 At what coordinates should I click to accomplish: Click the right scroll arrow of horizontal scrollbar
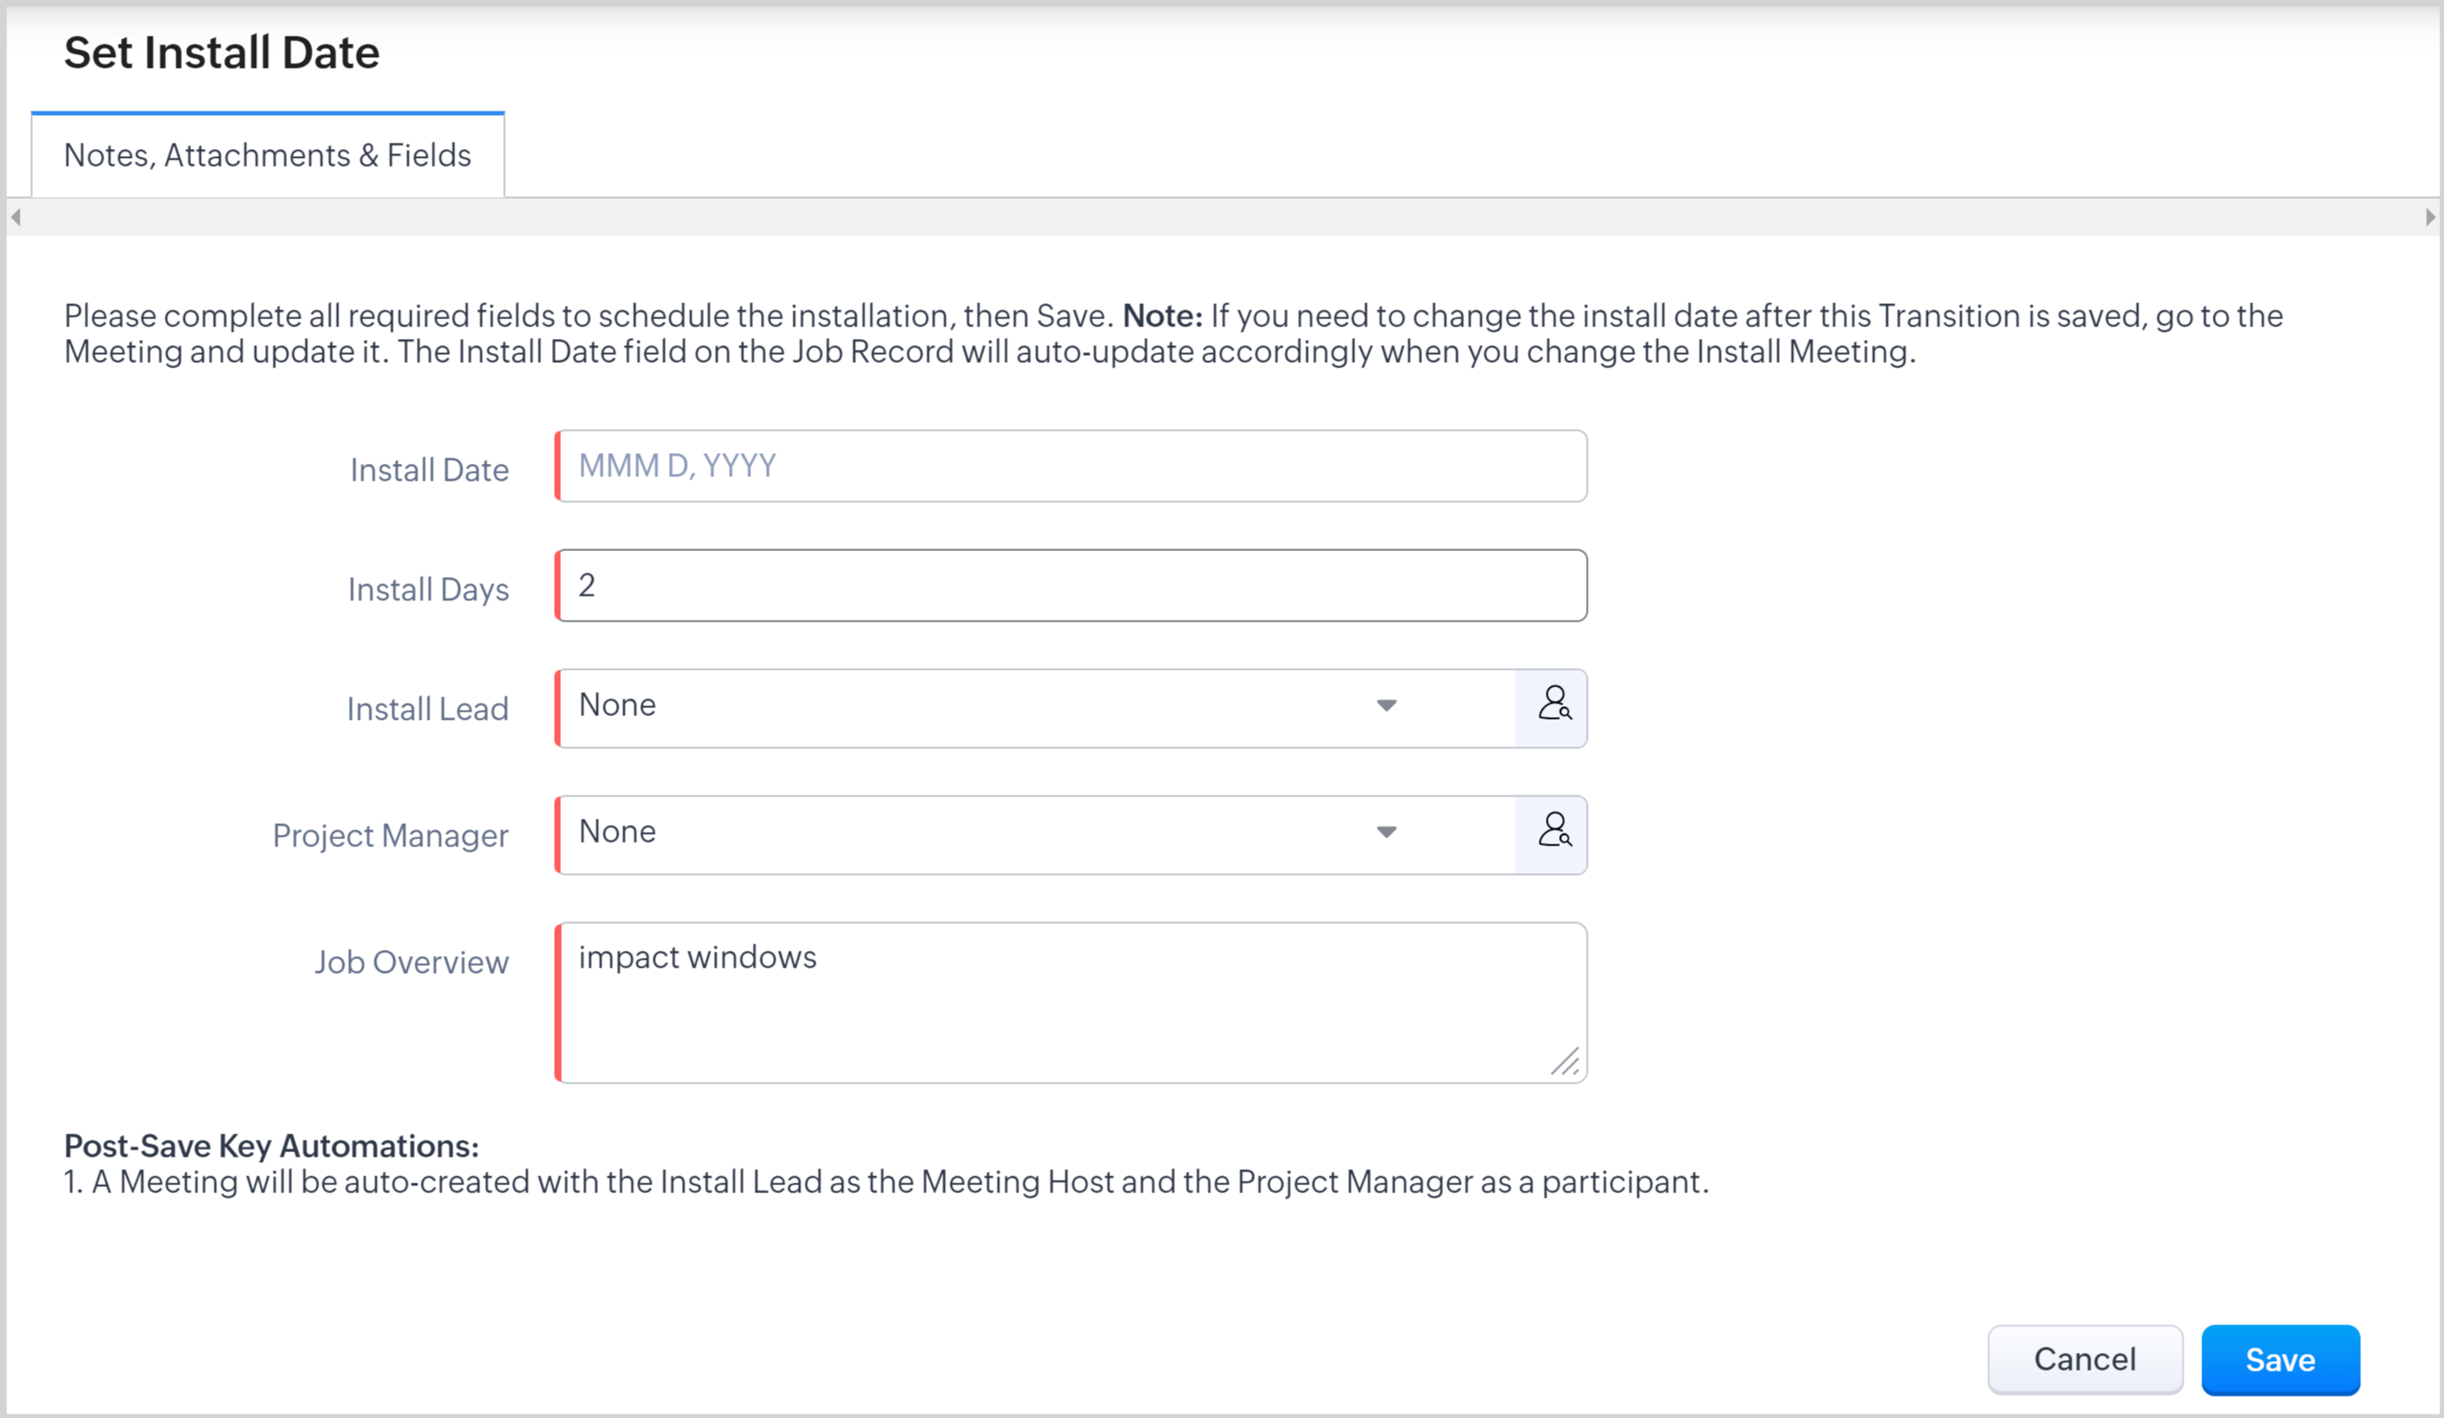2430,218
